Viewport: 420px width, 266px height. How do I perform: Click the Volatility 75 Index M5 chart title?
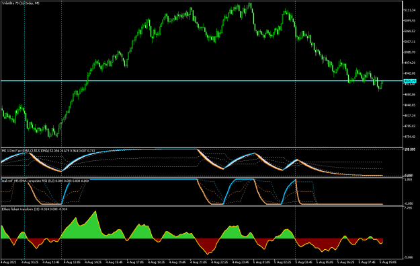coord(21,3)
